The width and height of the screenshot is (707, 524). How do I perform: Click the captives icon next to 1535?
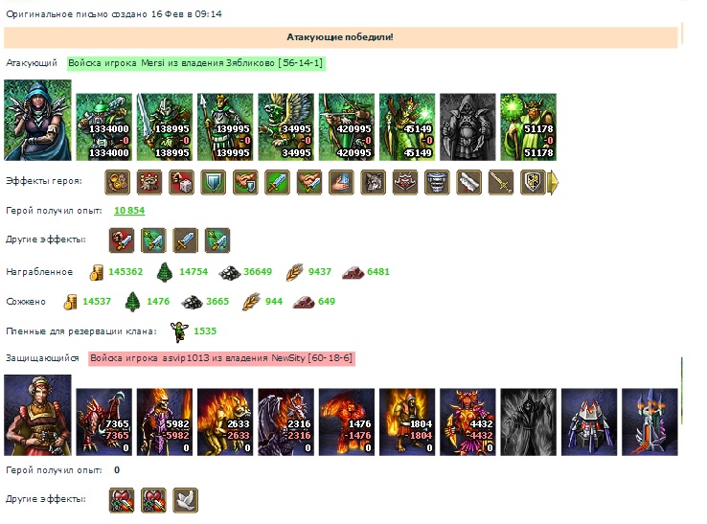179,331
